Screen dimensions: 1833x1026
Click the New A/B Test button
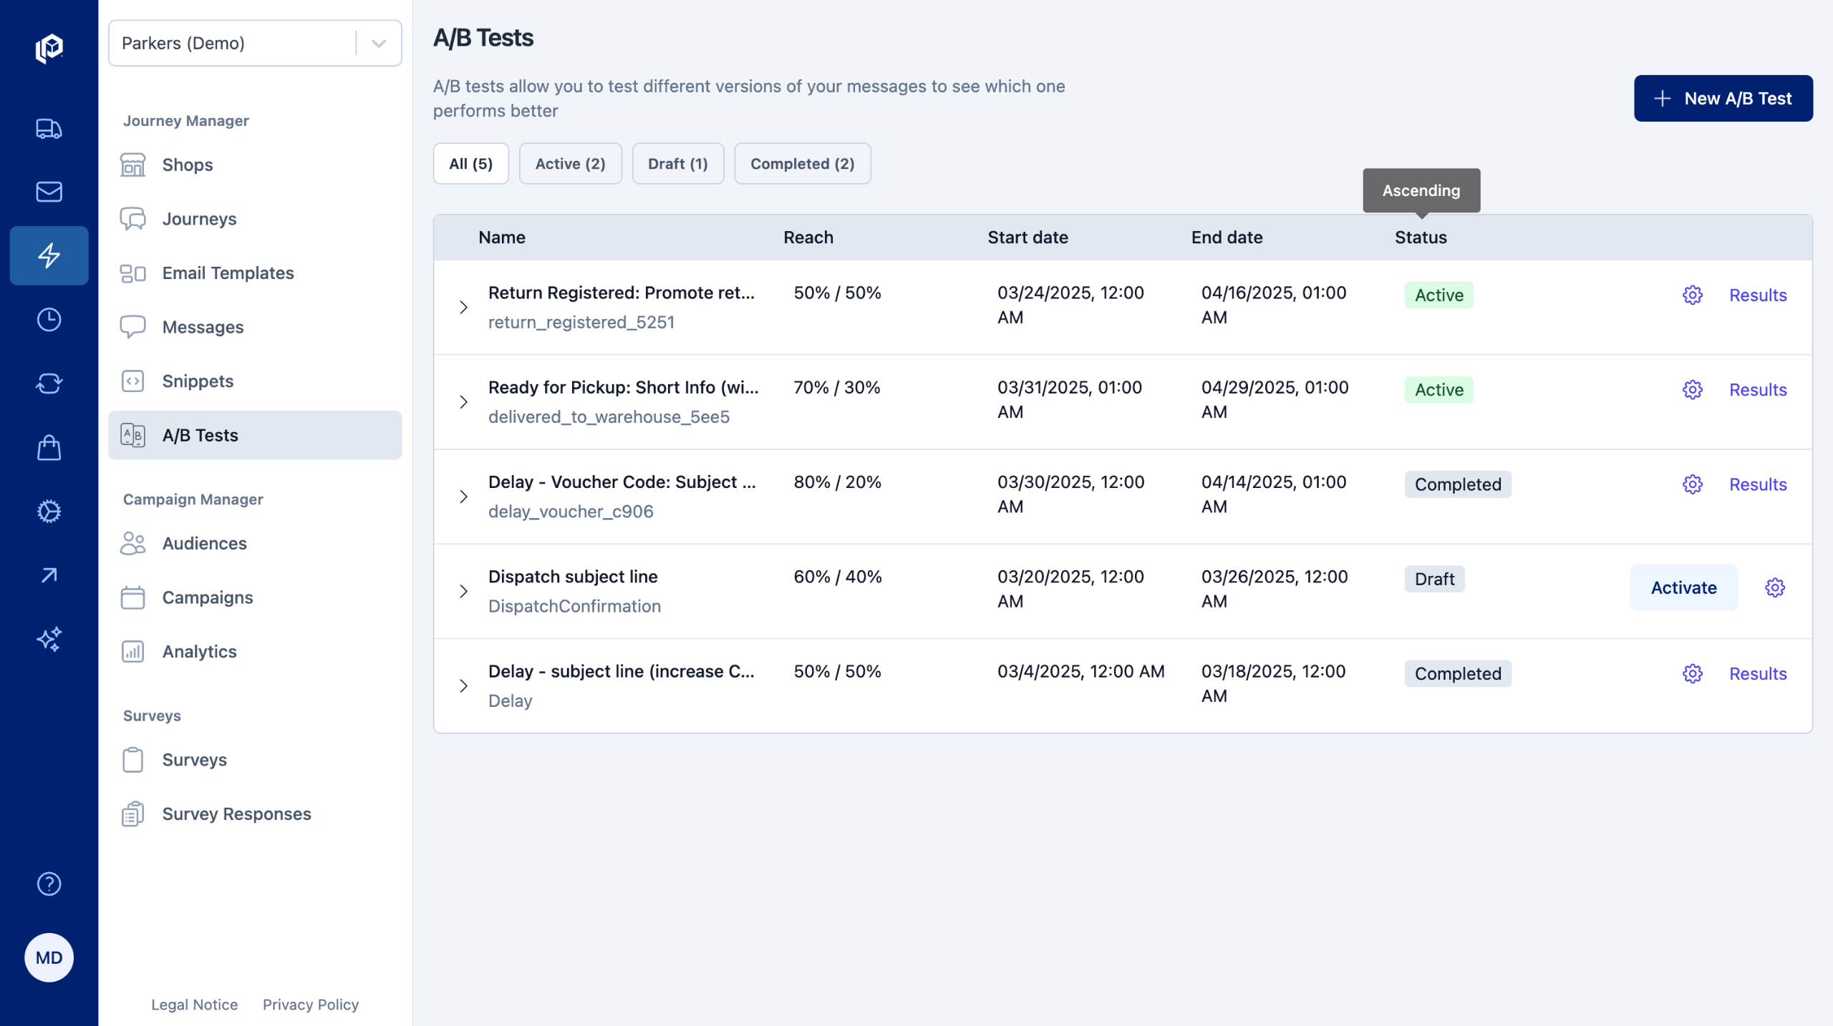1723,99
